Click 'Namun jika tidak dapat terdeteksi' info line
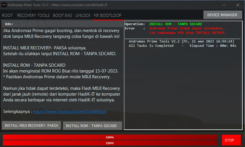 [62, 88]
